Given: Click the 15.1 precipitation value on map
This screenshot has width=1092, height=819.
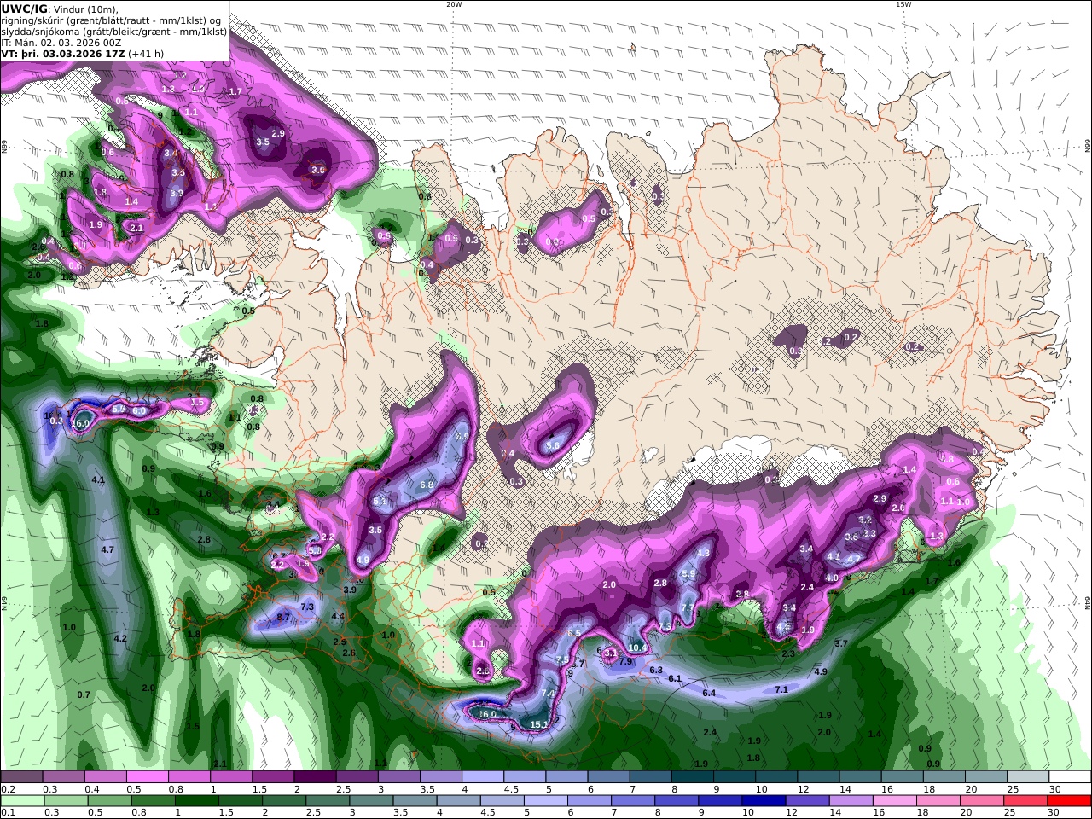Looking at the screenshot, I should [539, 725].
